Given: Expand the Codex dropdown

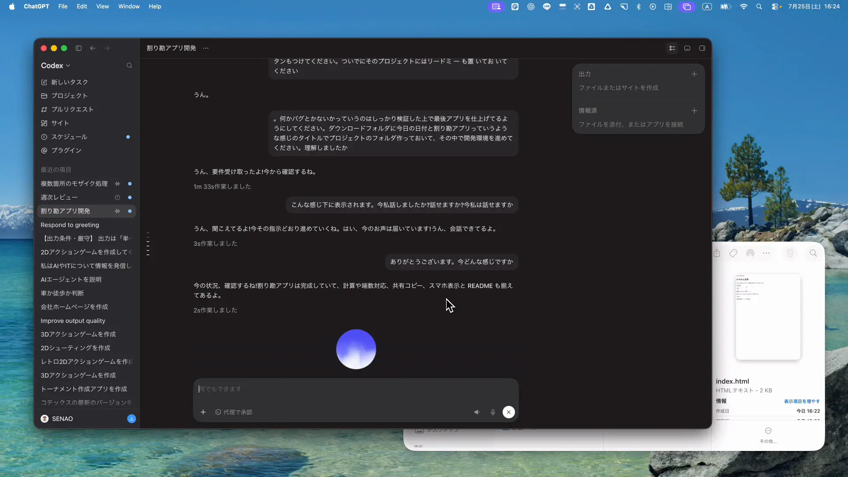Looking at the screenshot, I should pyautogui.click(x=56, y=65).
